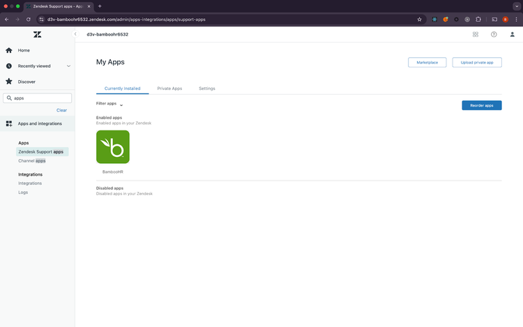Viewport: 523px width, 327px height.
Task: Open Apps and integrations section
Action: pyautogui.click(x=38, y=123)
